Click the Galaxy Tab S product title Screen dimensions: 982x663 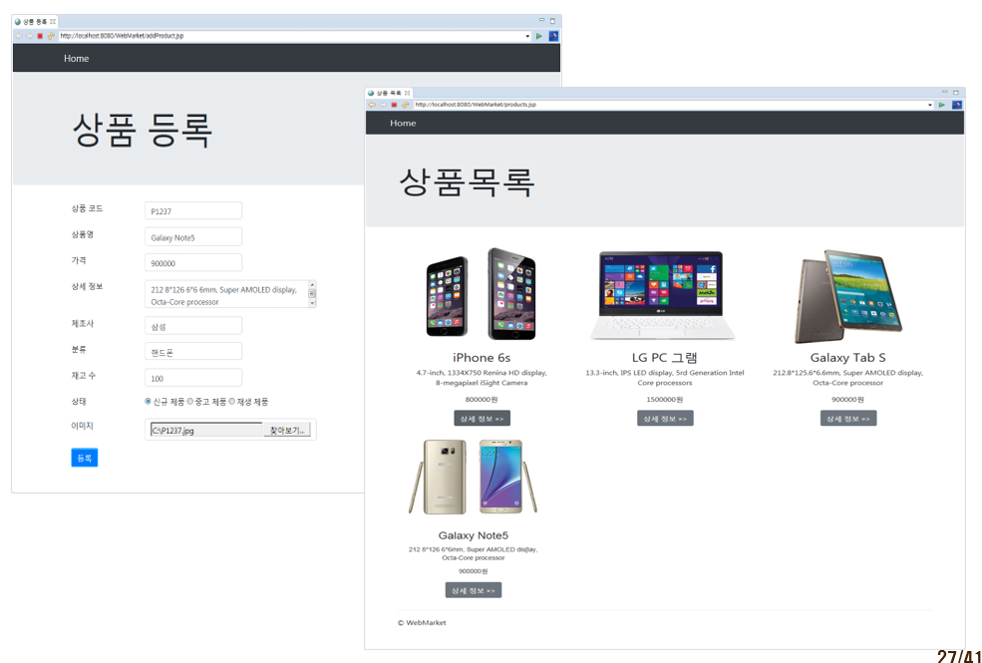point(848,358)
